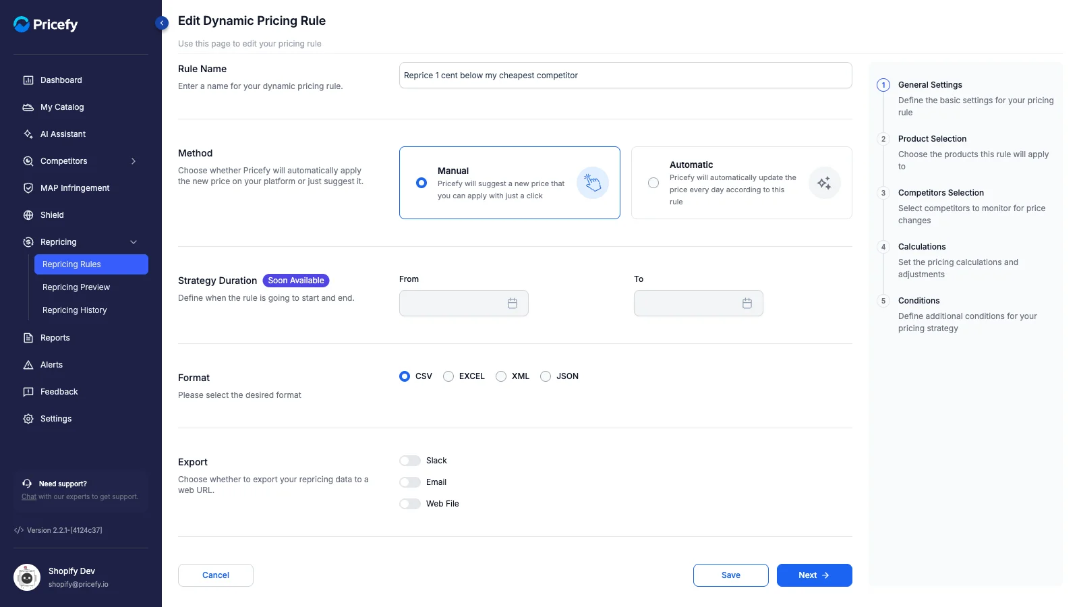Screen dimensions: 1079x607
Task: Go to Product Selection step
Action: point(932,139)
